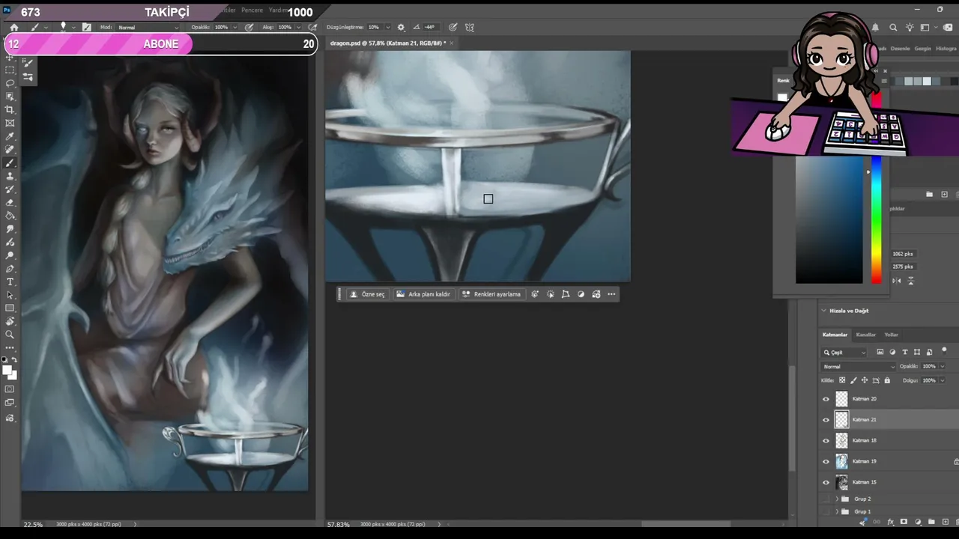Screen dimensions: 959x539
Task: Select the Zoom tool
Action: pos(10,335)
